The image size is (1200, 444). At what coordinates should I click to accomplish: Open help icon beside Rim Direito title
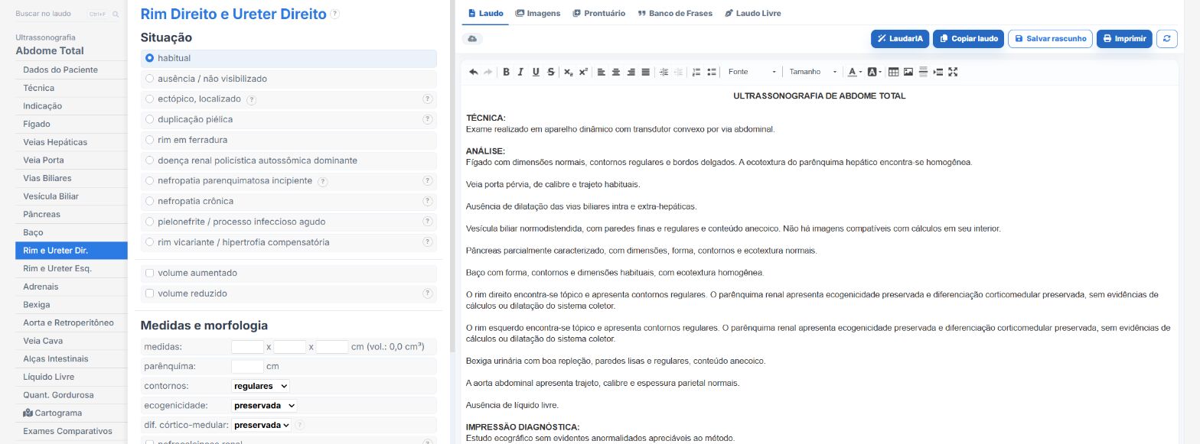[x=335, y=15]
